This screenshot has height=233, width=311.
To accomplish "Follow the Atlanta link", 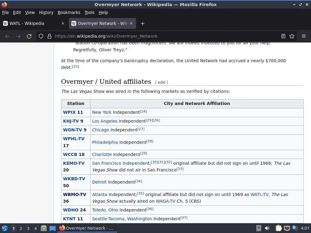I will [100, 194].
